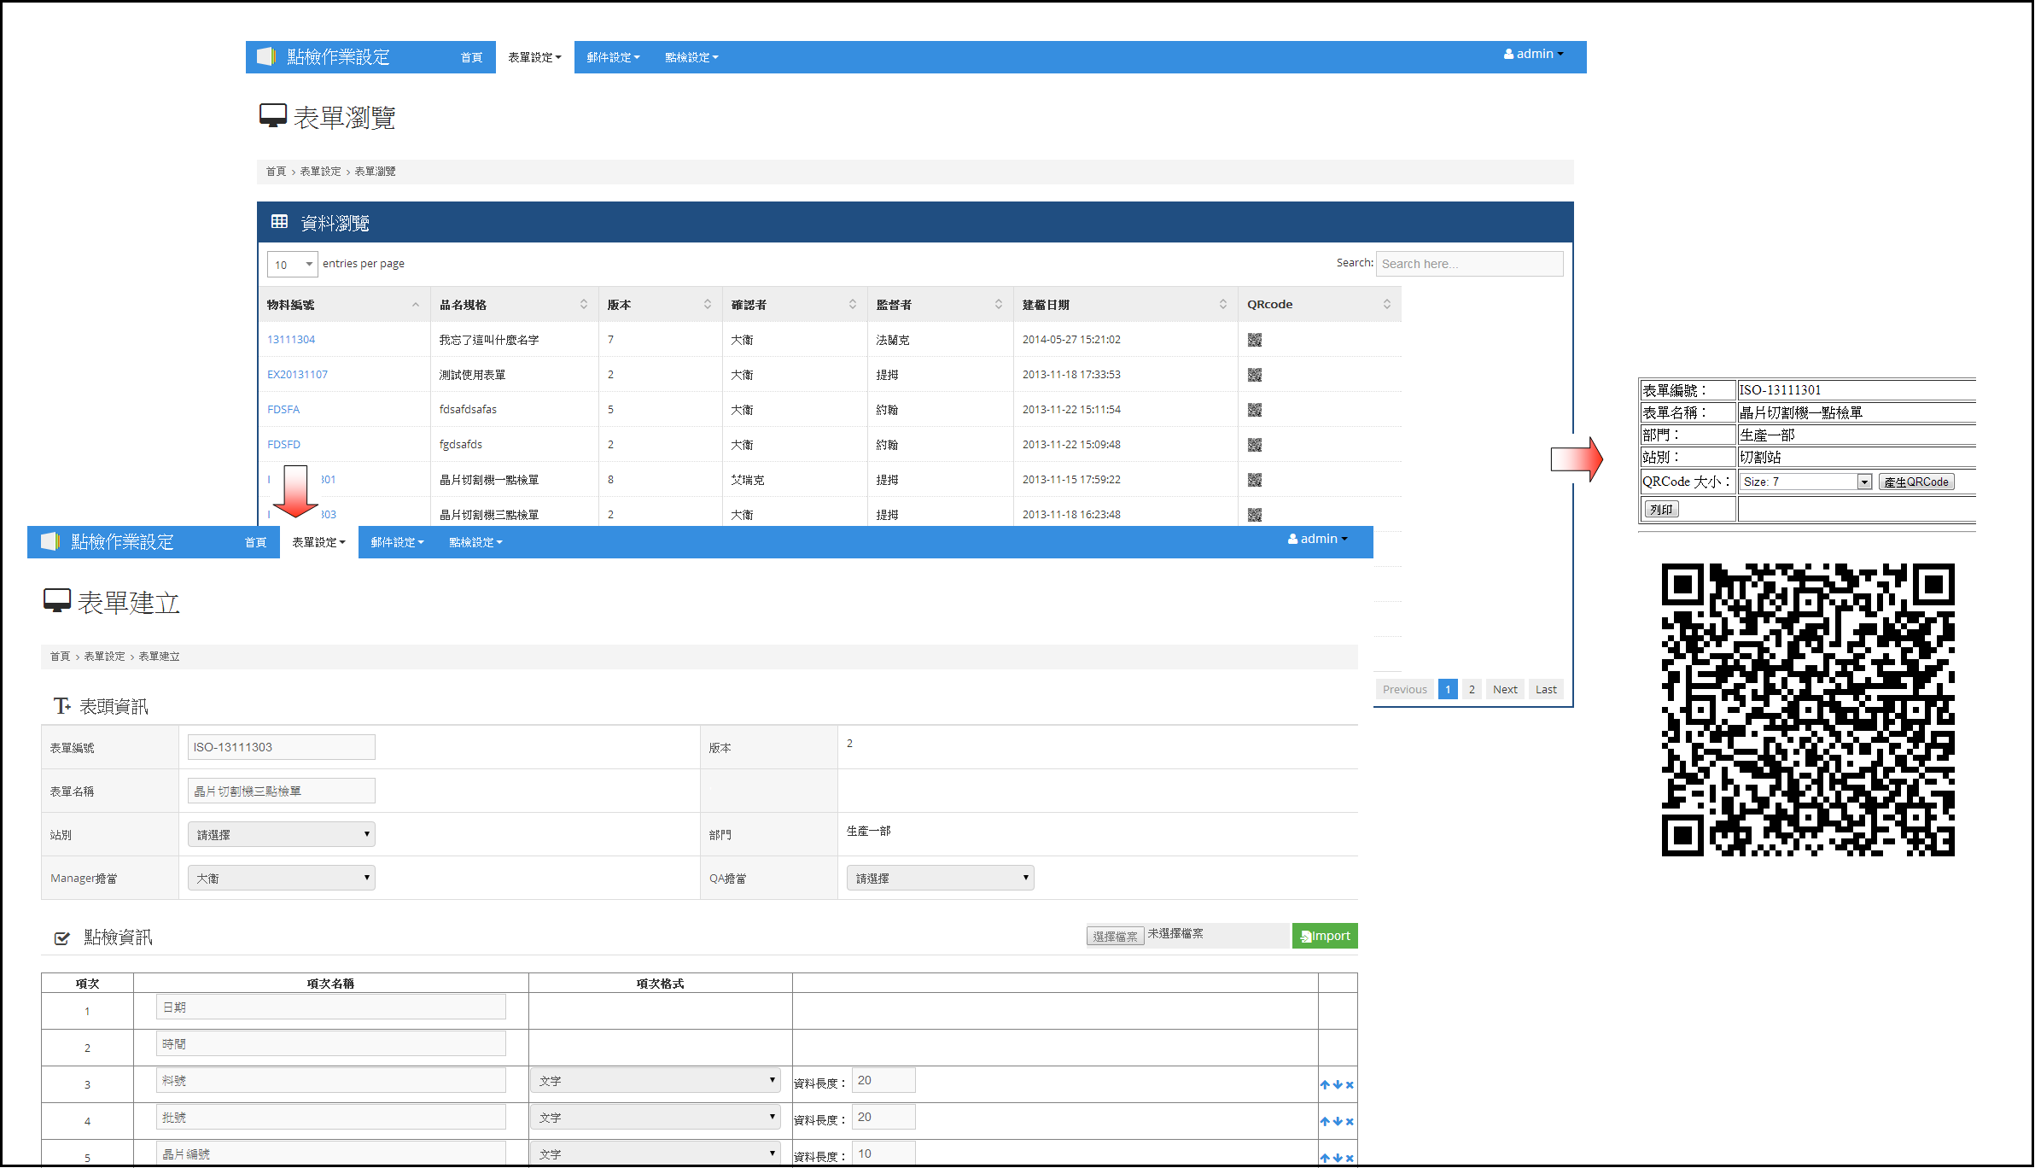
Task: Open QRcode icon for EX20131107 row
Action: [1254, 375]
